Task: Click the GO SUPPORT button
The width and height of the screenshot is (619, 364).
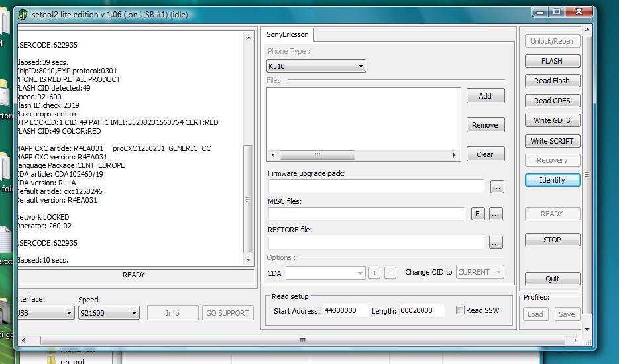Action: click(x=228, y=313)
